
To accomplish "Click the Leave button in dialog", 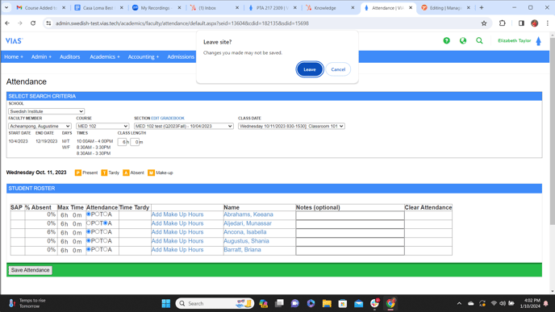I will tap(310, 69).
